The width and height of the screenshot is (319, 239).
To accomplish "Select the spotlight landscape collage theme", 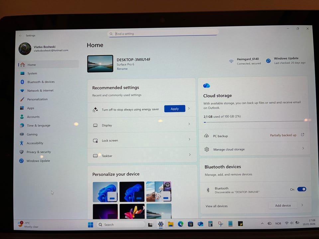I will click(159, 192).
